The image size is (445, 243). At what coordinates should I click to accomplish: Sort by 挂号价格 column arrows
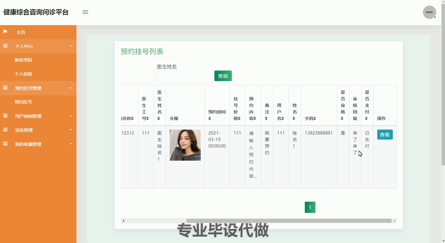pos(239,118)
